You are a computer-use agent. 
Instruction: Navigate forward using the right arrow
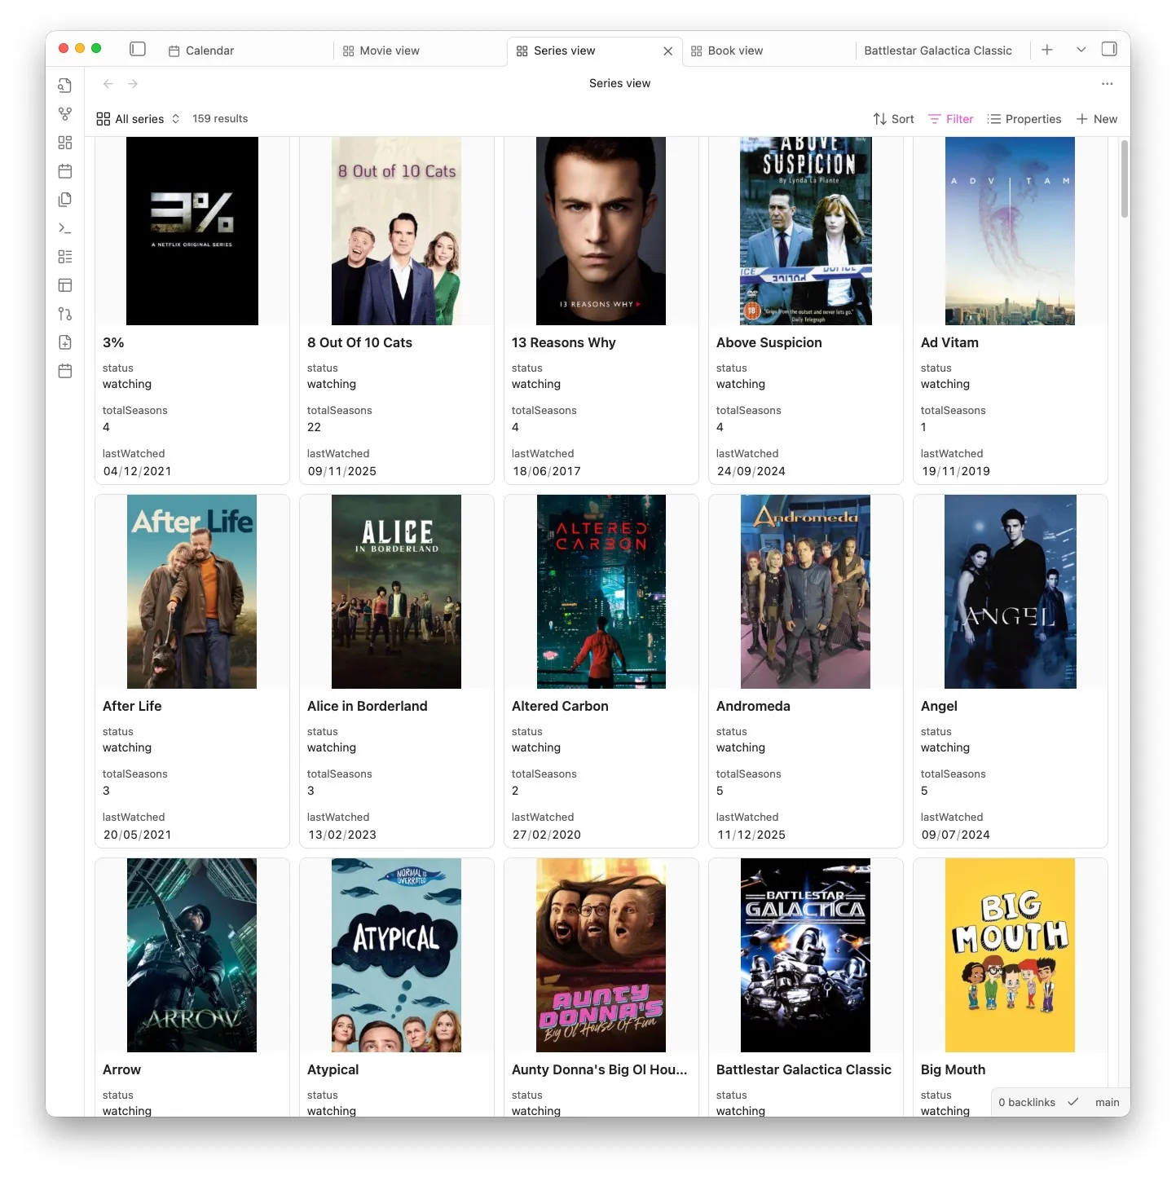(x=133, y=83)
